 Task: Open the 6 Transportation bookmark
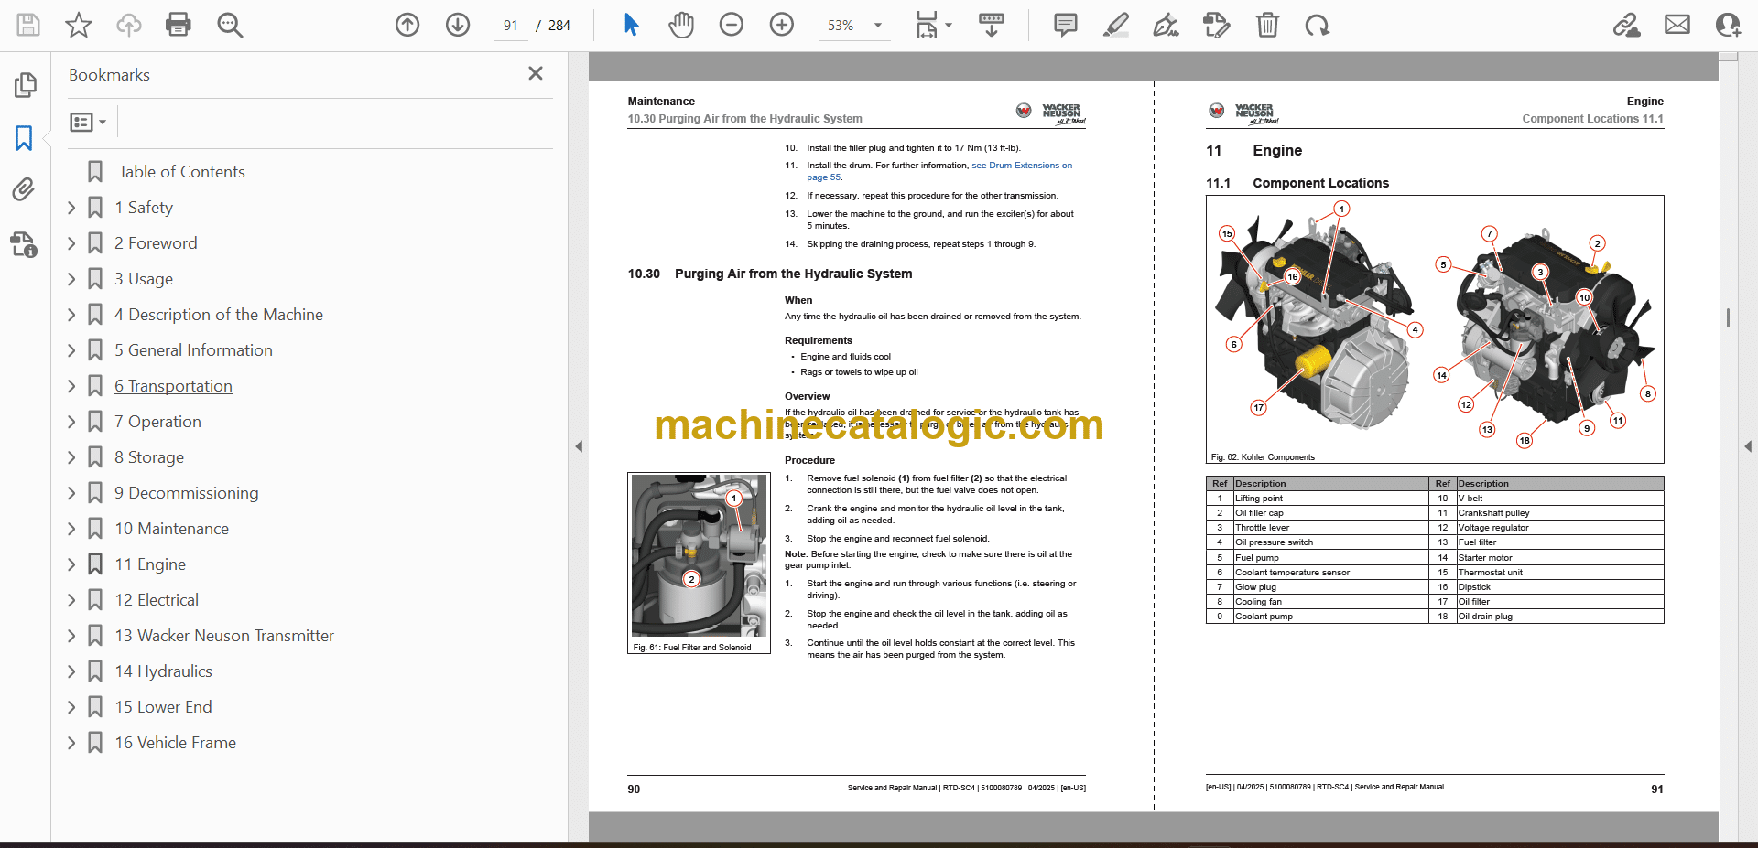point(173,386)
